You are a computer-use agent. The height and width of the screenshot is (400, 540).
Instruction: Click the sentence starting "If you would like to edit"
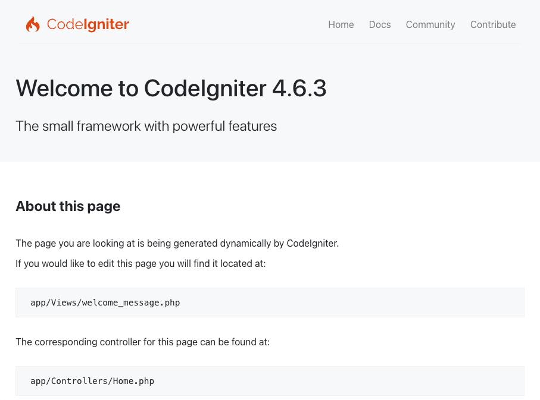[141, 263]
